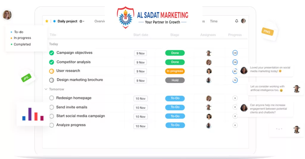This screenshot has width=305, height=159.
Task: Click the 0 progress ring of Redesign homepage
Action: (235, 98)
